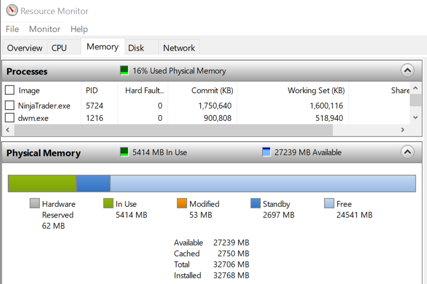Click the process list scroll down arrow
The image size is (427, 284).
pos(415,117)
